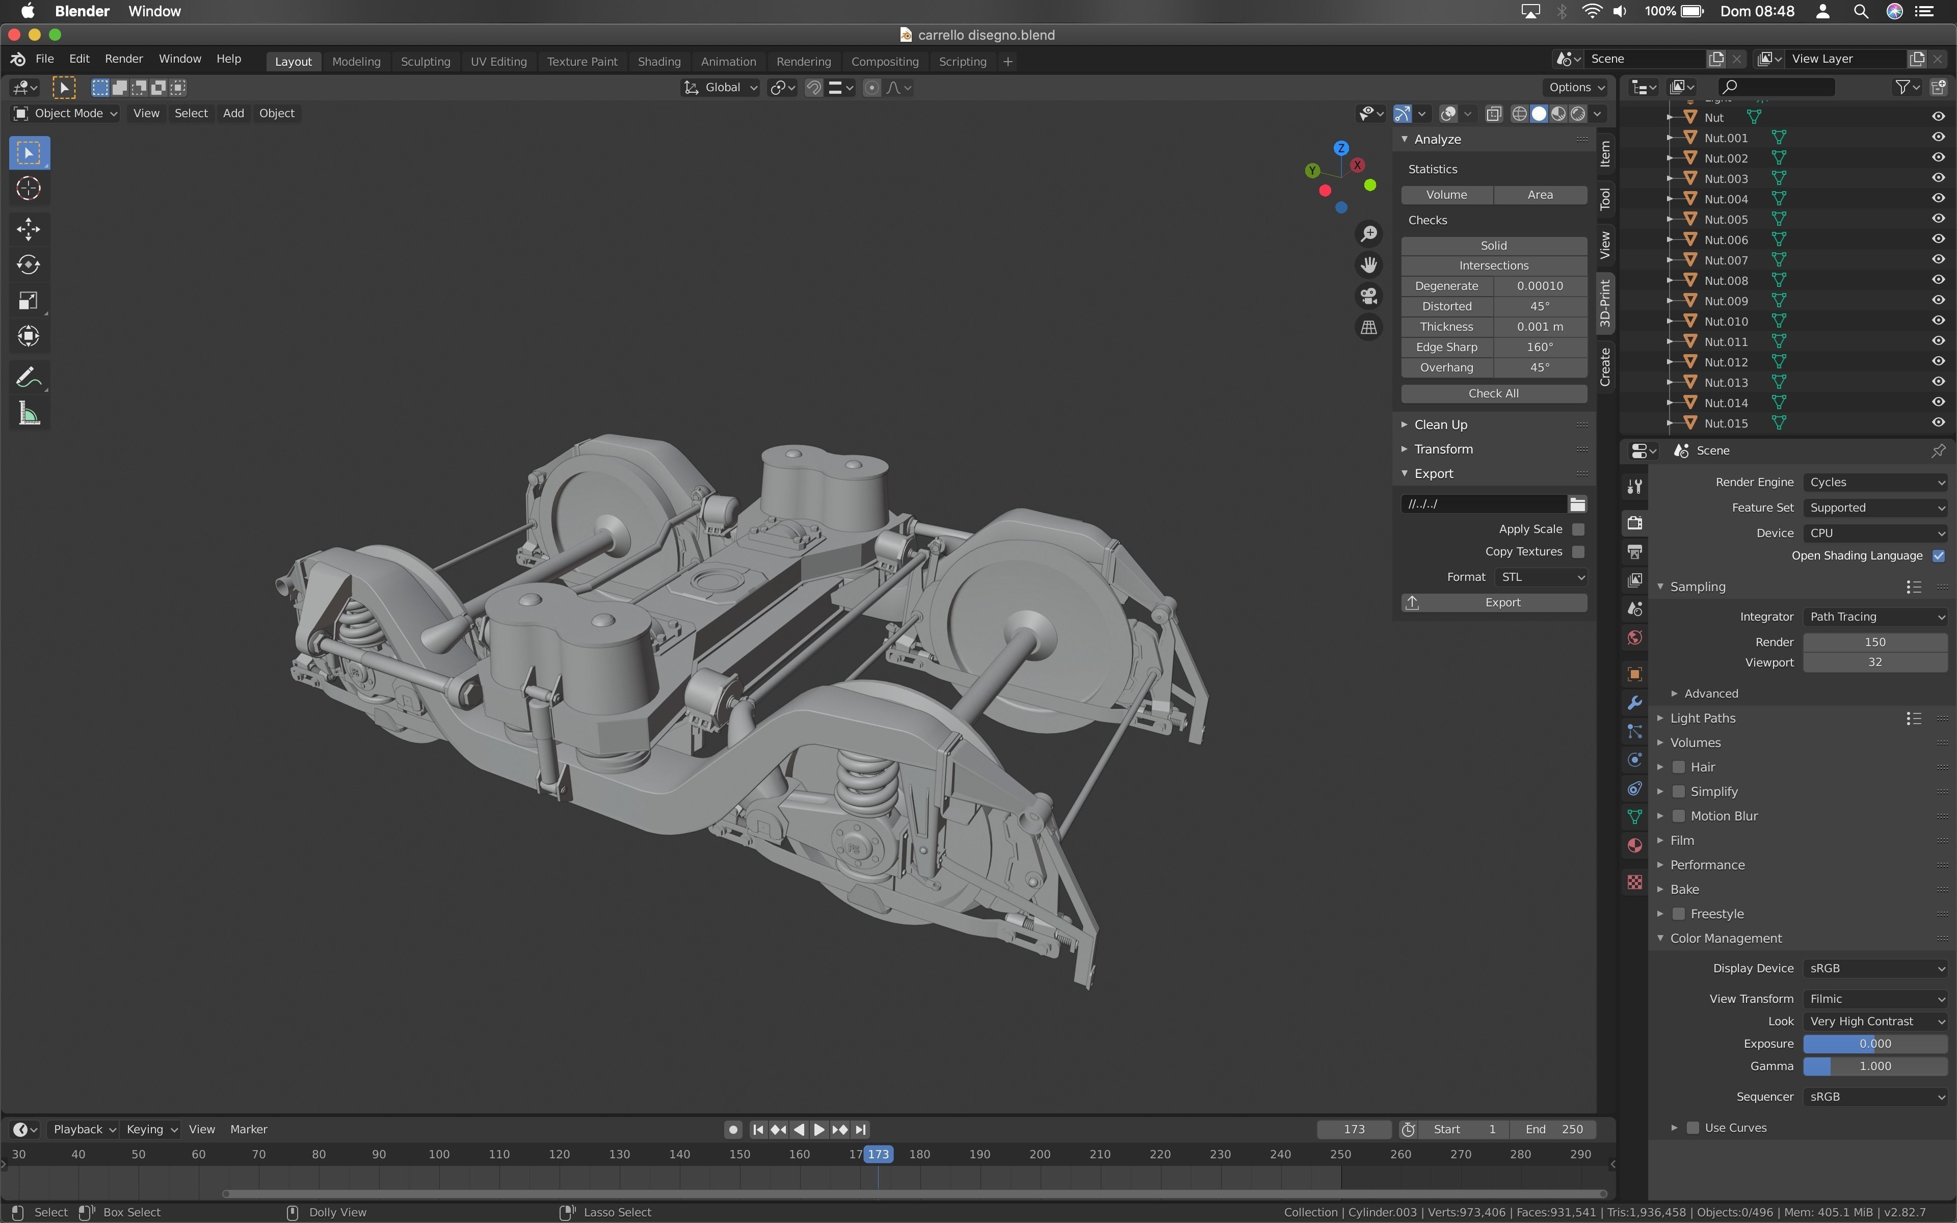Screen dimensions: 1957x1223
Task: Open the Item sidebar tab
Action: pos(1605,153)
